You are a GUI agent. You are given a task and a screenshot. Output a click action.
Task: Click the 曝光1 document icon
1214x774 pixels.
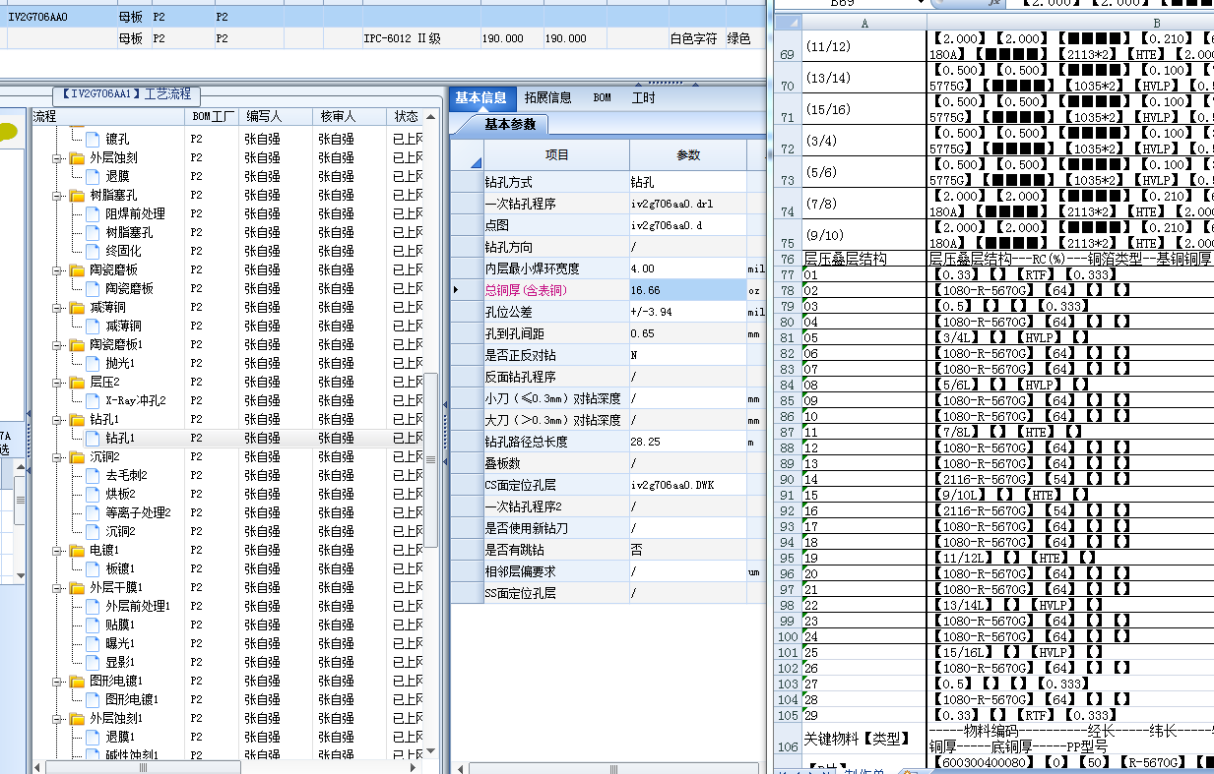click(94, 643)
